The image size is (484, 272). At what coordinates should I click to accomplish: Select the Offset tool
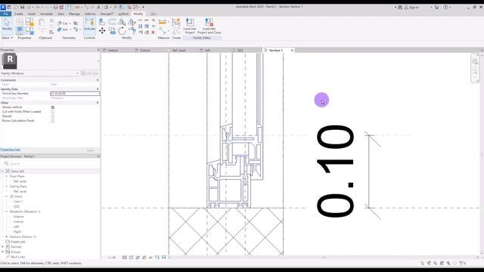point(112,22)
